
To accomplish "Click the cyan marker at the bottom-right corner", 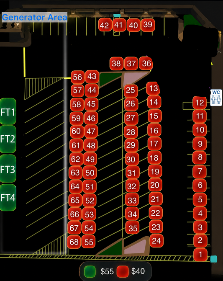I will 213,259.
